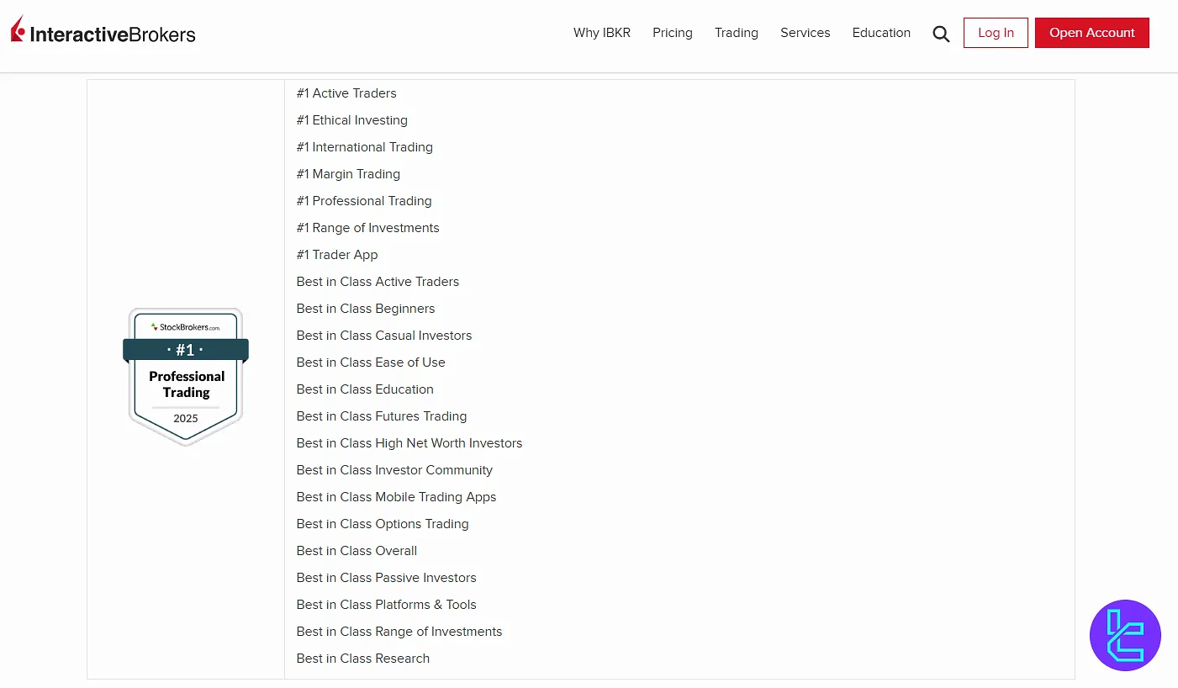Open the Trading menu
Image resolution: width=1178 pixels, height=688 pixels.
[737, 33]
